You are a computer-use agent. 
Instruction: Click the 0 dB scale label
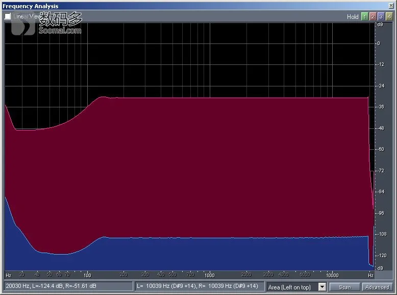pos(379,43)
